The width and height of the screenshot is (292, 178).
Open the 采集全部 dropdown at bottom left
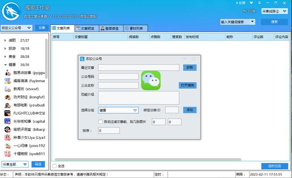point(15,164)
